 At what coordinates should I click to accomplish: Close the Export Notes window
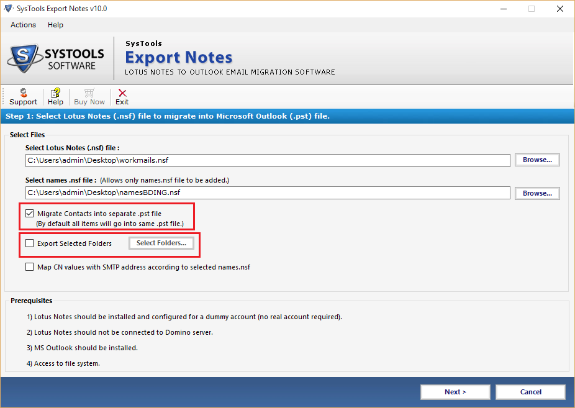560,9
